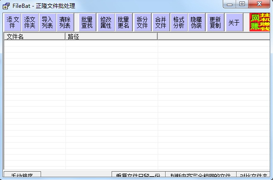Select 合并文件 merge files tool
The height and width of the screenshot is (180, 273).
point(161,22)
